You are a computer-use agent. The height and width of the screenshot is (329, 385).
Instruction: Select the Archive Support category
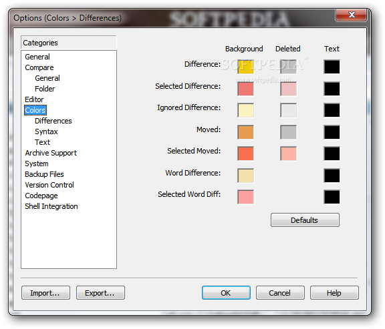tap(51, 153)
